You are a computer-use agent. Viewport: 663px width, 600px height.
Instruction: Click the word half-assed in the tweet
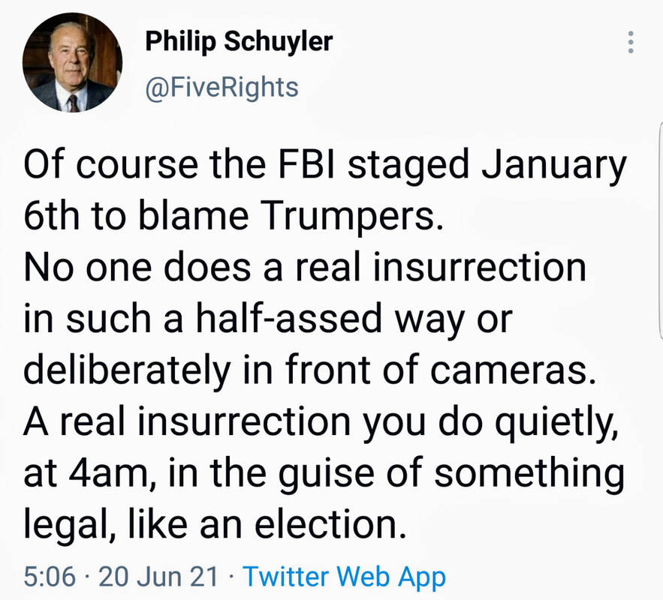point(289,318)
